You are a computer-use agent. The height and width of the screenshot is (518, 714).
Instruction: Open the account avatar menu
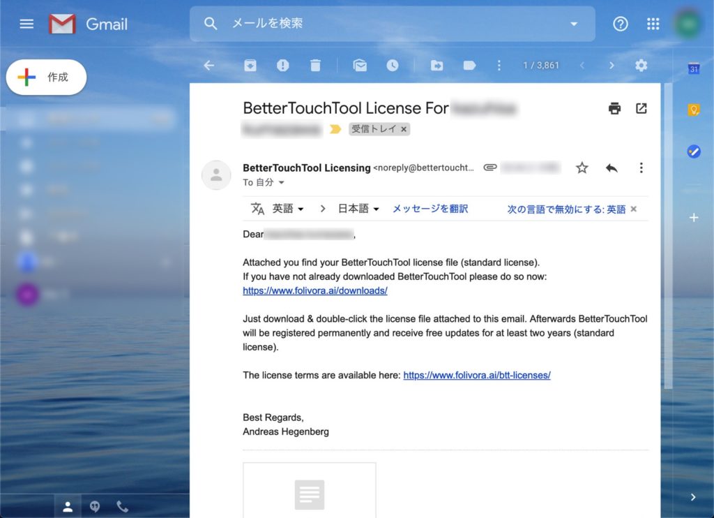tap(688, 24)
